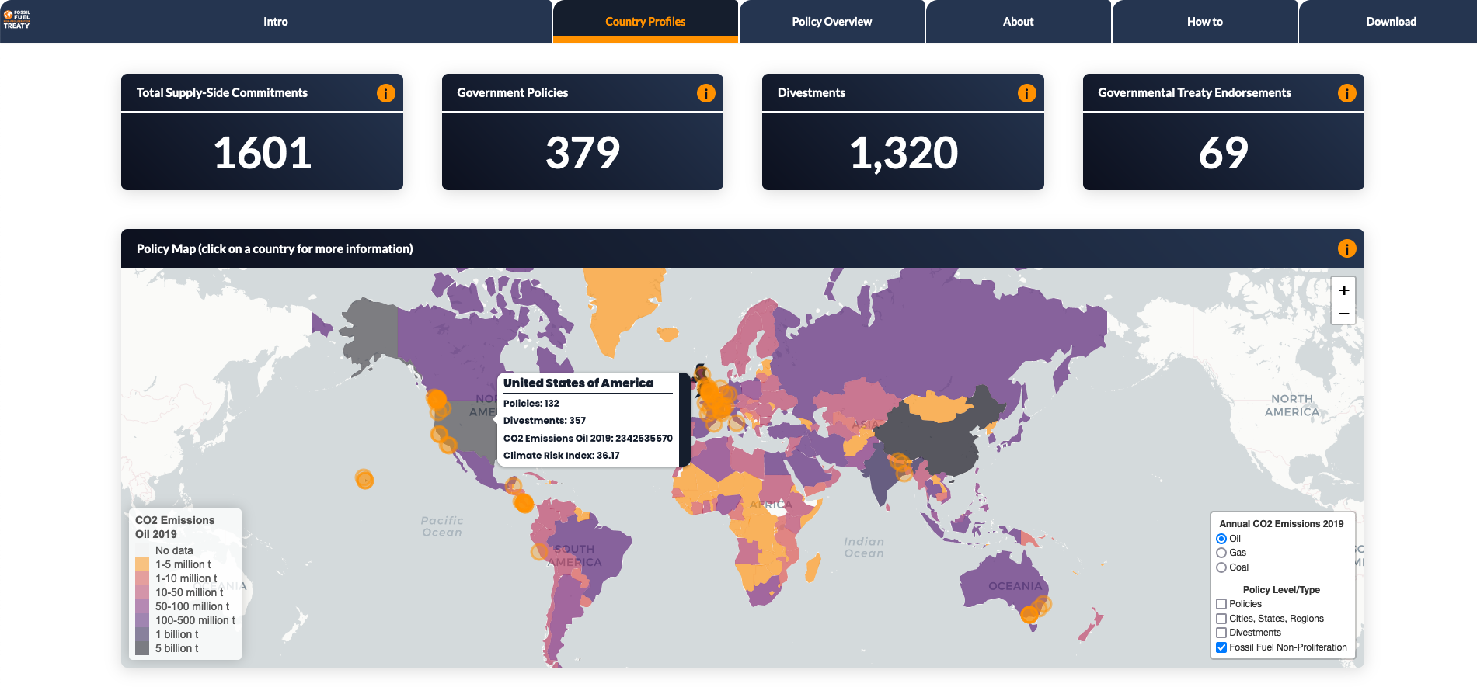This screenshot has width=1477, height=694.
Task: Switch to the Intro tab
Action: coord(276,22)
